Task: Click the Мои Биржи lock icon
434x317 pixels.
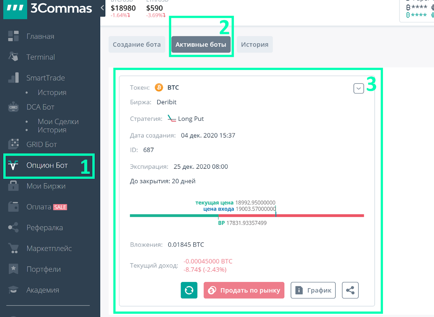Action: click(13, 186)
